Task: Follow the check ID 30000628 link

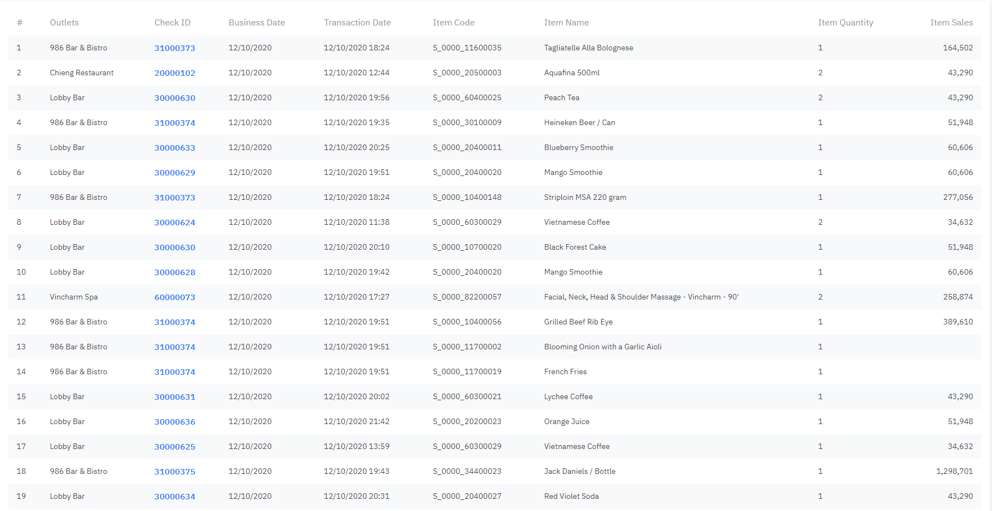Action: tap(174, 272)
